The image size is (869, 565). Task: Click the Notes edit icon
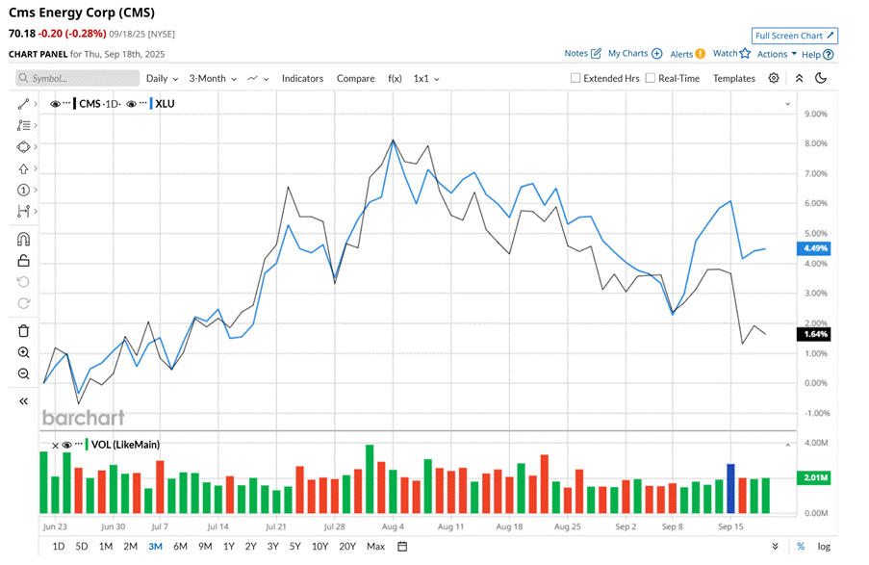(x=596, y=53)
